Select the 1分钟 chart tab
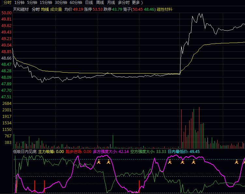This screenshot has width=245, height=194. tap(19, 3)
